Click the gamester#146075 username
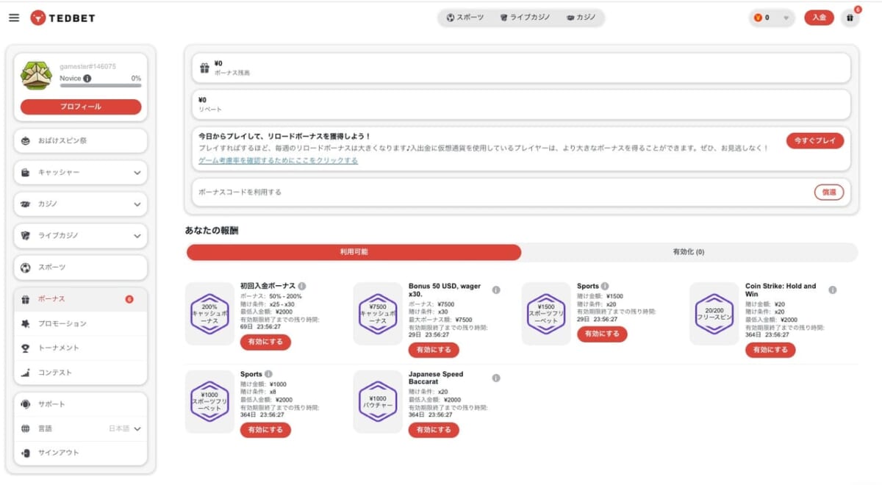882x485 pixels. click(87, 66)
